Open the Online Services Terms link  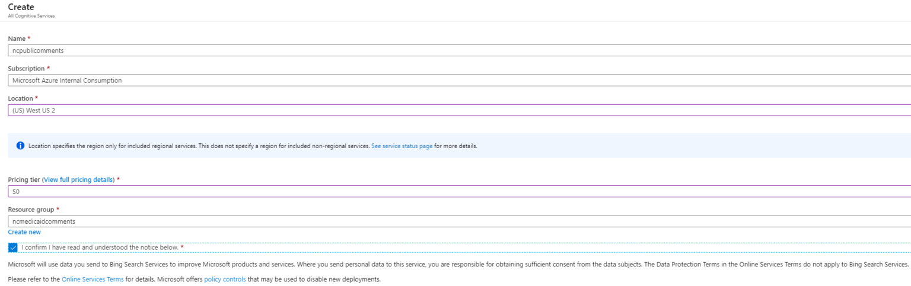tap(93, 279)
